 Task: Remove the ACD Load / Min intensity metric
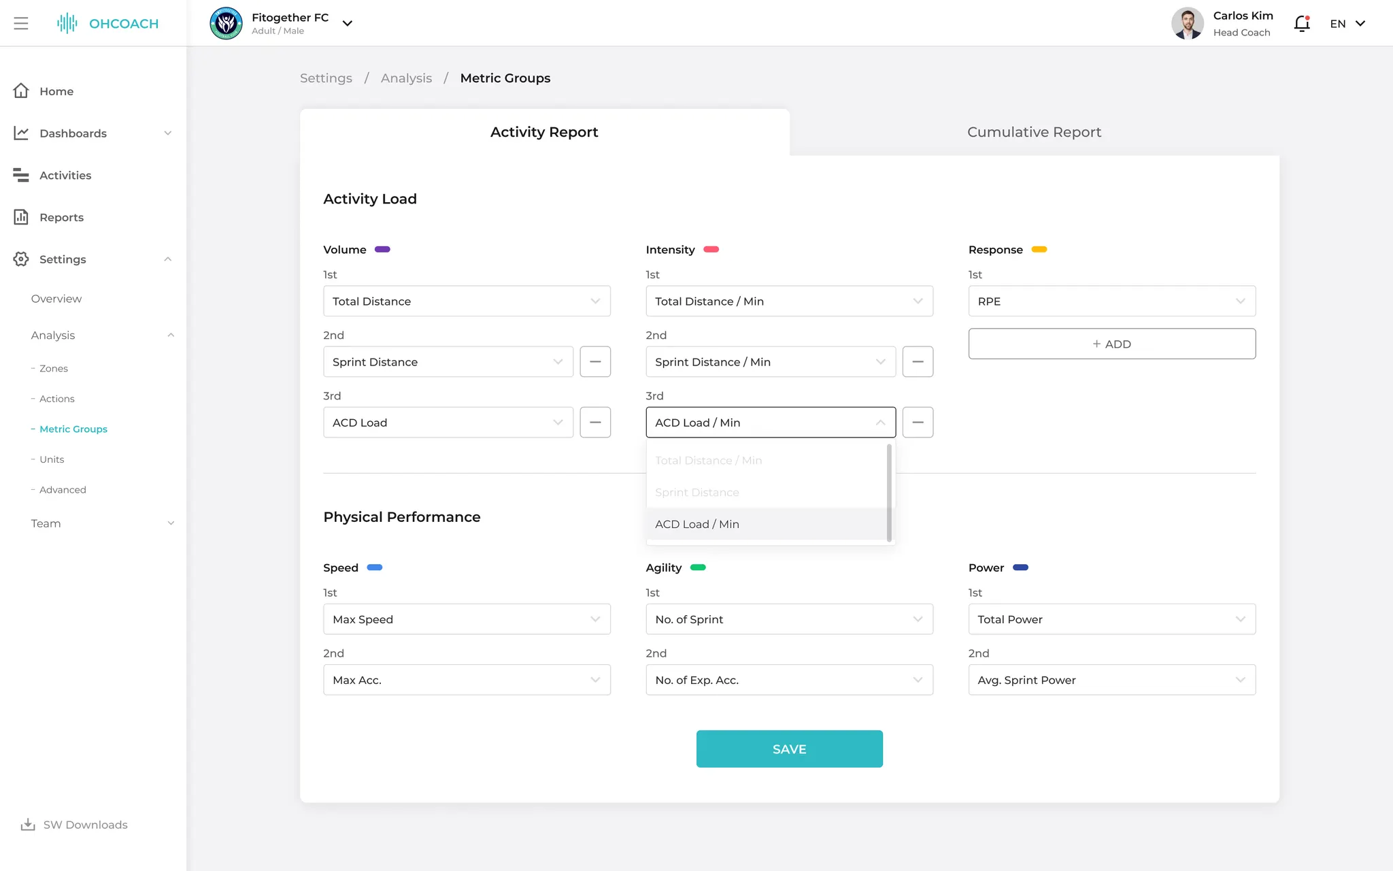[x=918, y=423]
